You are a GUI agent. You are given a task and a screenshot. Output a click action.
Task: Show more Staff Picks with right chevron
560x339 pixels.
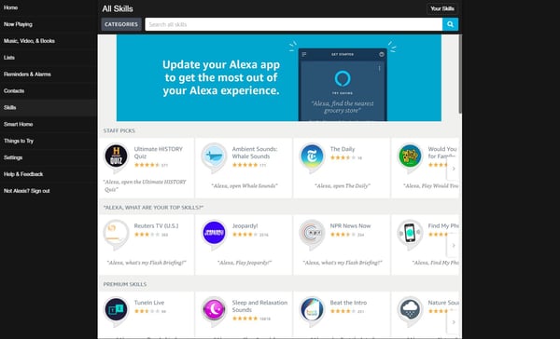[x=454, y=169]
